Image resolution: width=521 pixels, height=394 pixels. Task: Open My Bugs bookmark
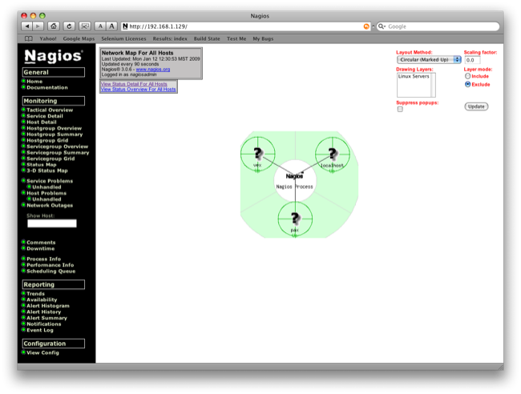pyautogui.click(x=263, y=38)
